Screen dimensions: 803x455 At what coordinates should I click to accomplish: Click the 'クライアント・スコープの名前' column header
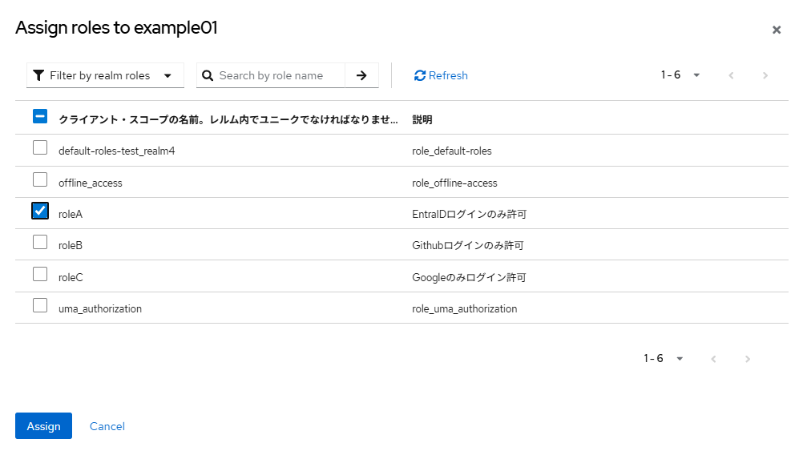pos(228,120)
